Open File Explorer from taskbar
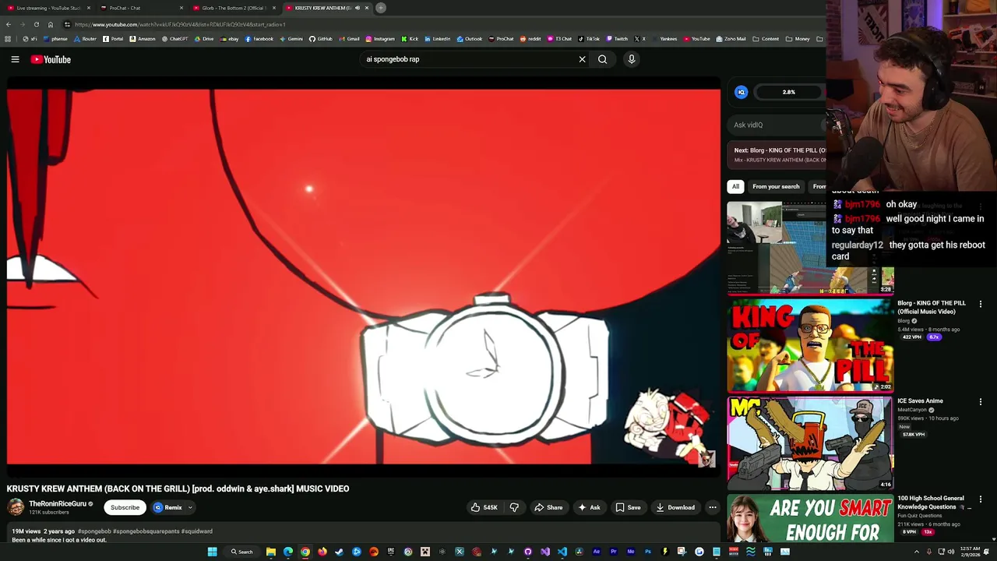 [271, 552]
